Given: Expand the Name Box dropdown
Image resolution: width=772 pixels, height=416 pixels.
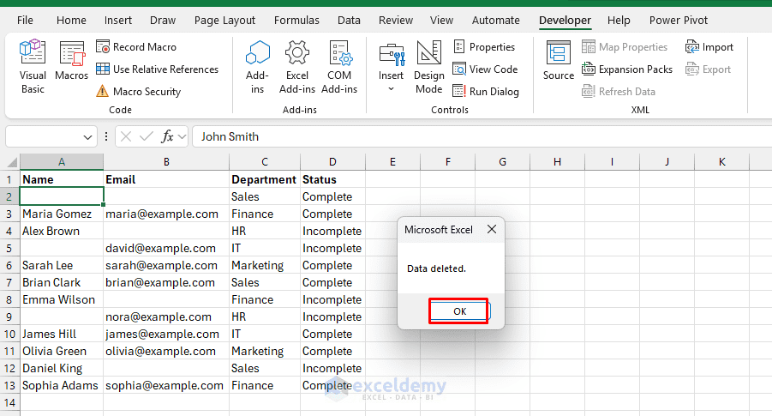Looking at the screenshot, I should click(x=87, y=137).
